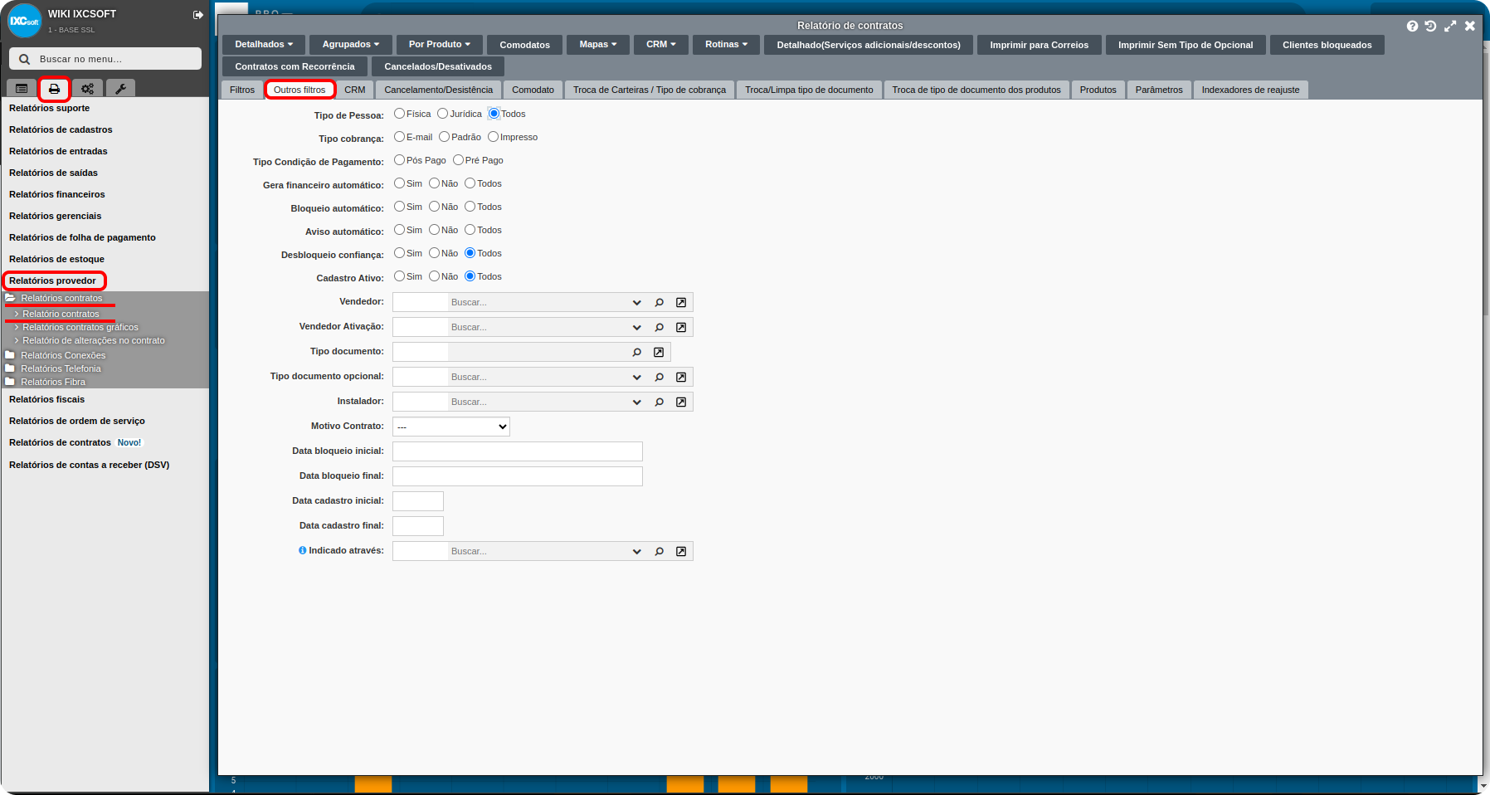
Task: Select Não for Bloqueio automático
Action: [x=434, y=207]
